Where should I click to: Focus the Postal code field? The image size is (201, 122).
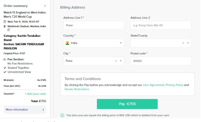[161, 61]
